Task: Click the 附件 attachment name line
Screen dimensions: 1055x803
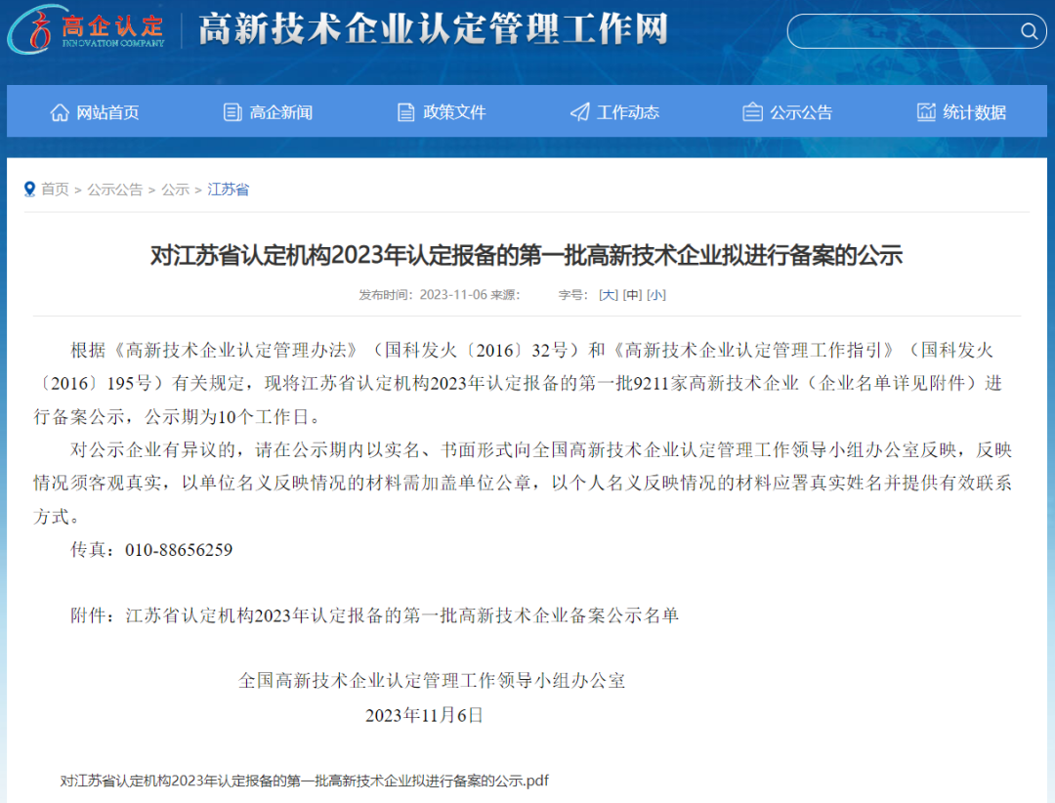Action: [375, 615]
